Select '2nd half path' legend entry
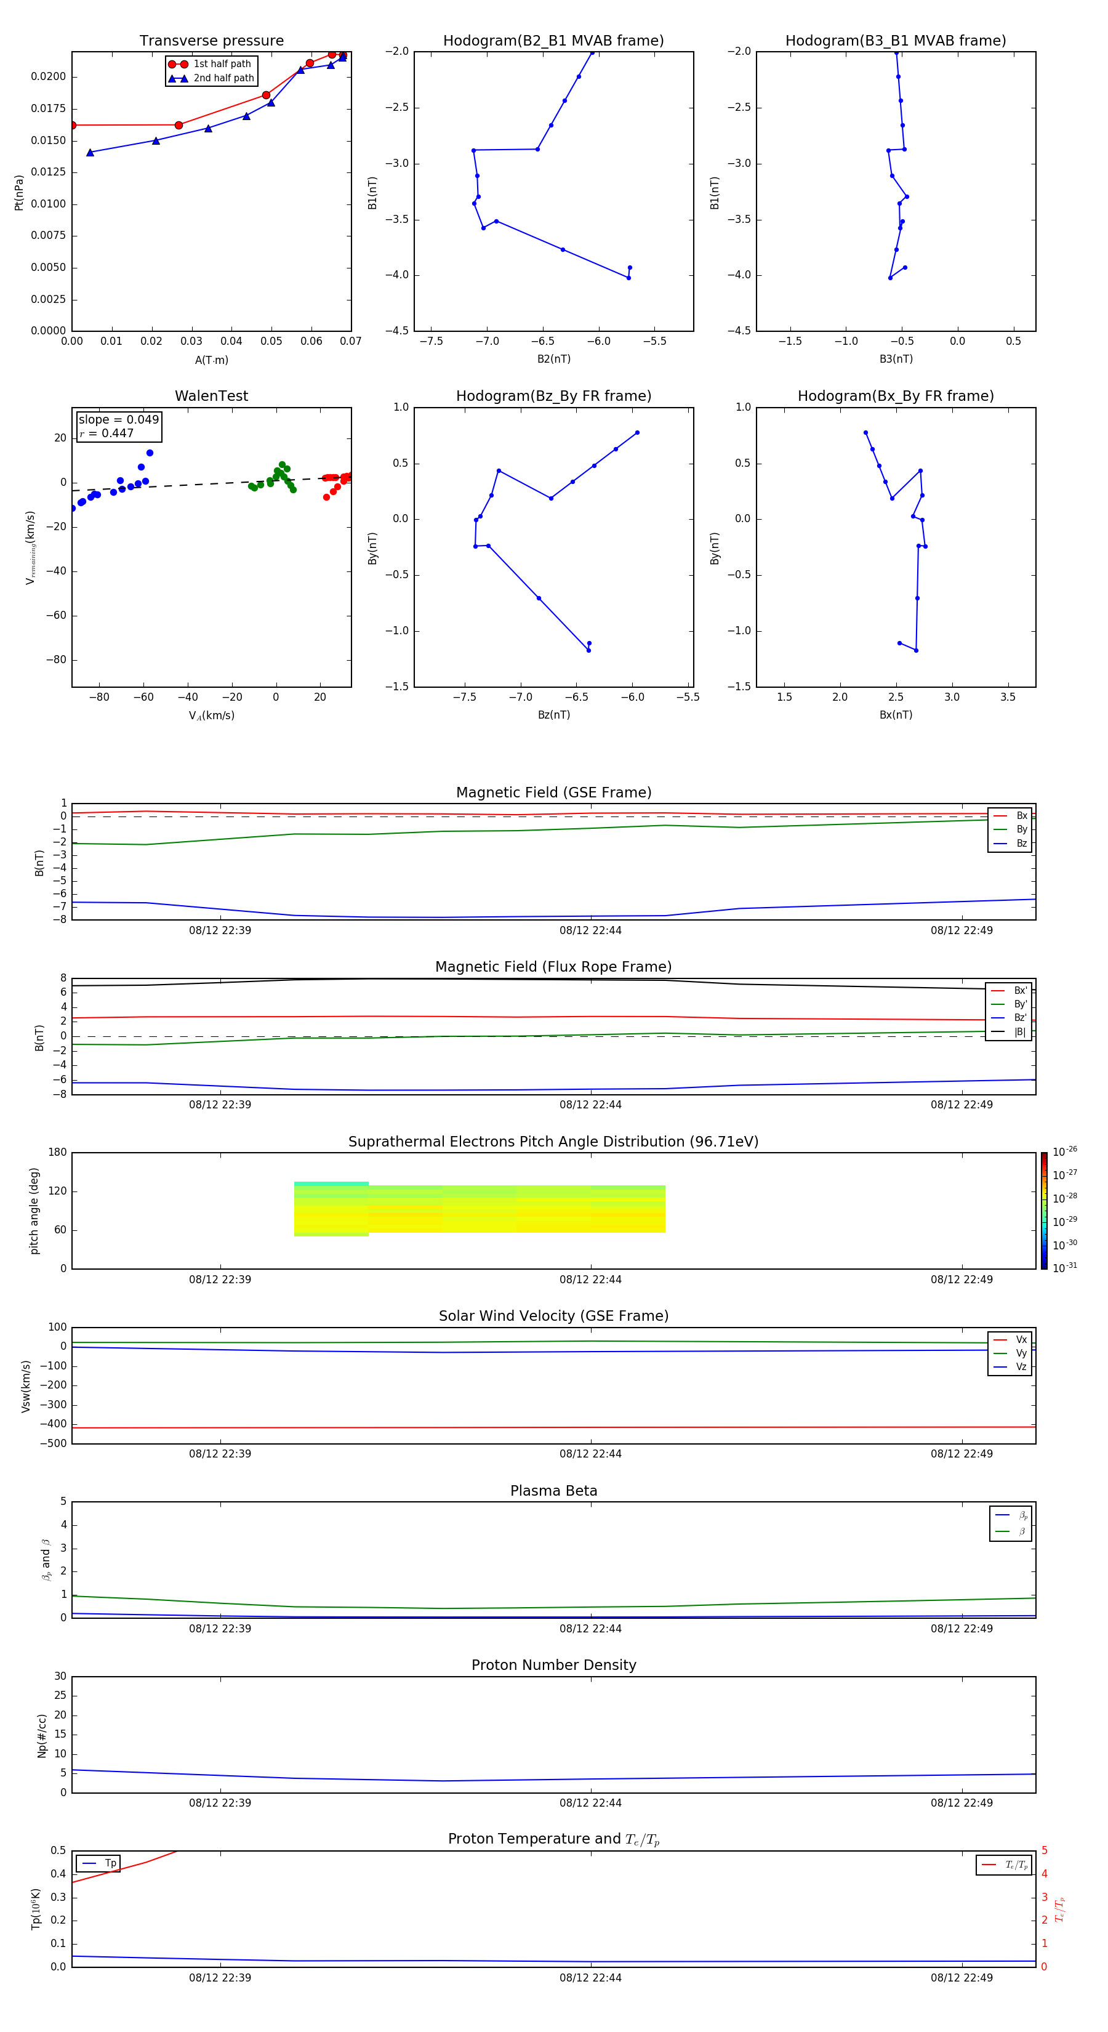This screenshot has width=1108, height=2032. tap(211, 78)
